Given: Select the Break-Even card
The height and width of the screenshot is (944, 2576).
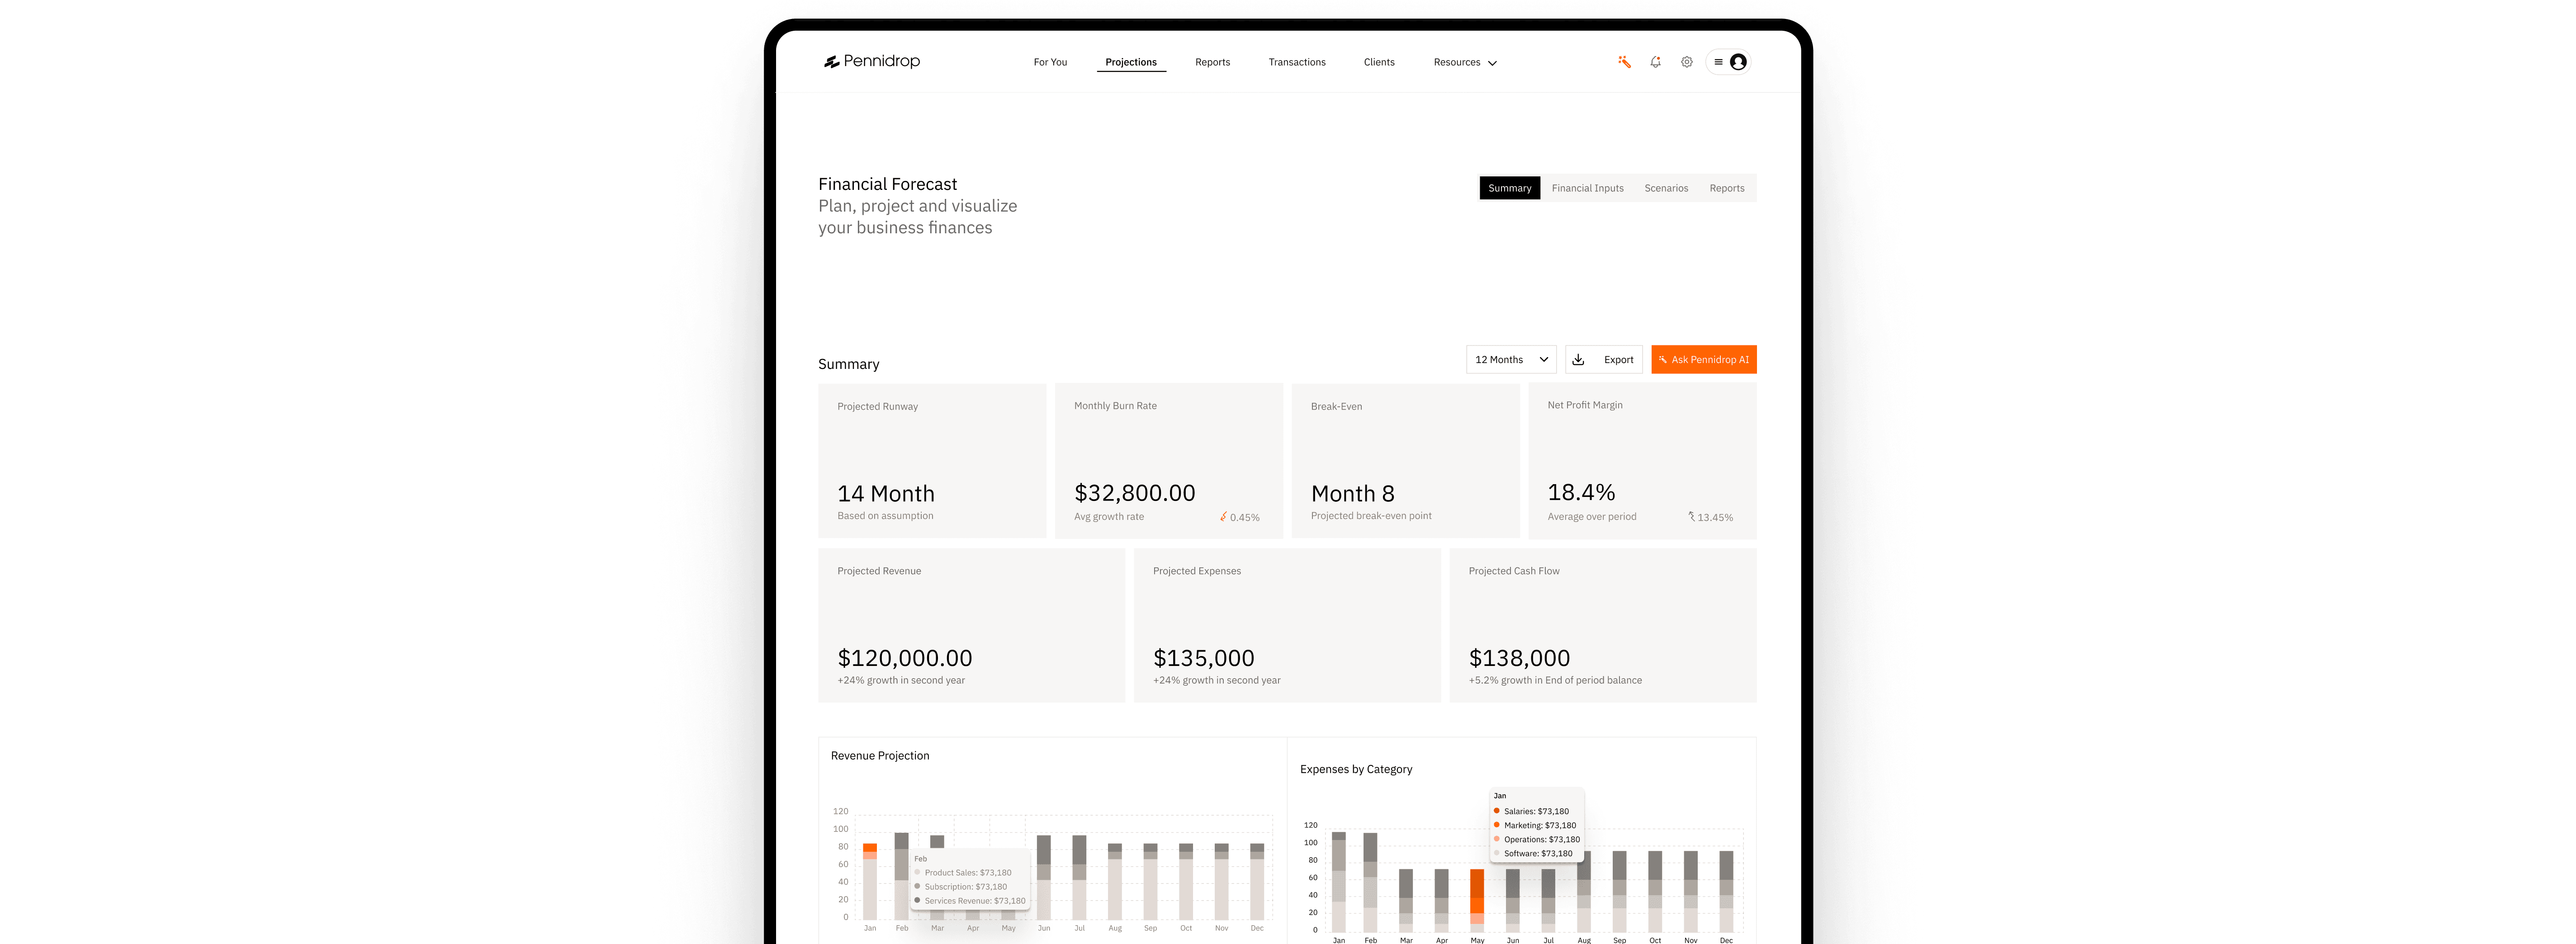Looking at the screenshot, I should (1405, 461).
